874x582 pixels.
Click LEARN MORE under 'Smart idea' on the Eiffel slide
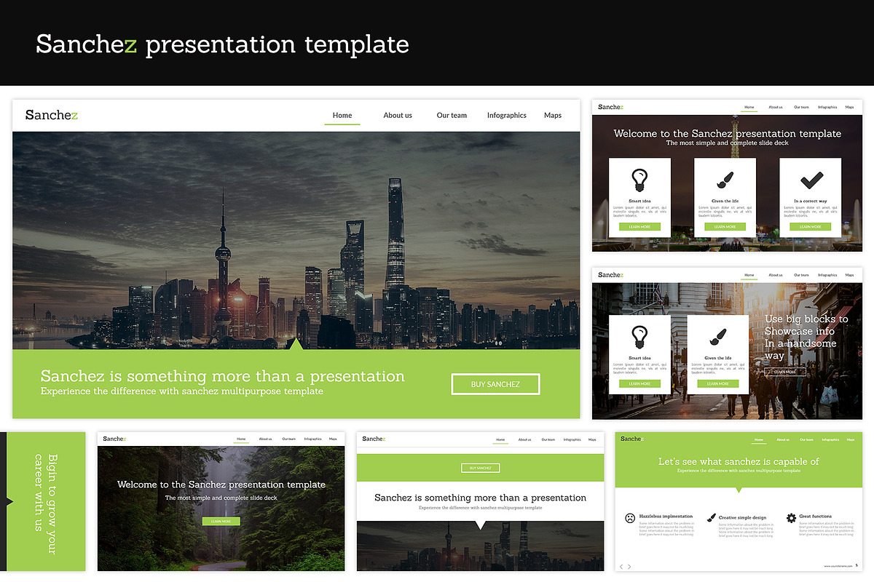tap(639, 227)
